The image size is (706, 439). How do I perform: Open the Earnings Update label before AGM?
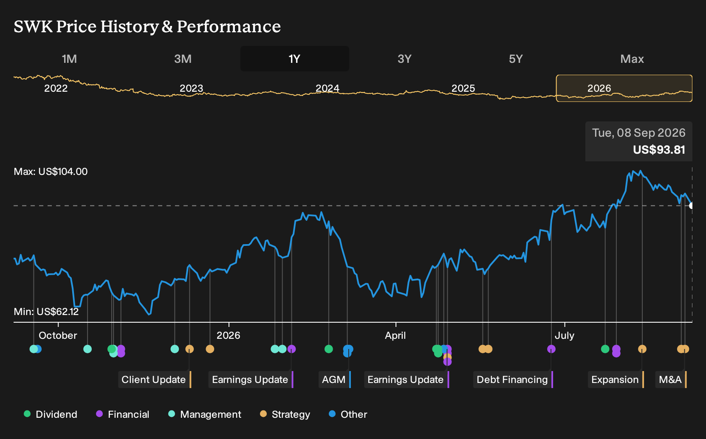tap(251, 380)
